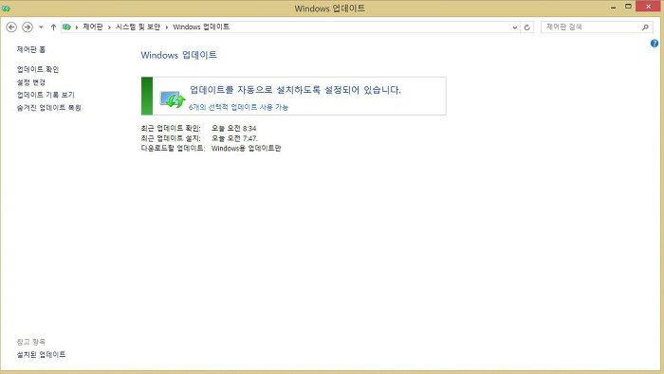Viewport: 664px width, 374px height.
Task: Click the Windows Update shield refresh icon
Action: click(x=173, y=99)
